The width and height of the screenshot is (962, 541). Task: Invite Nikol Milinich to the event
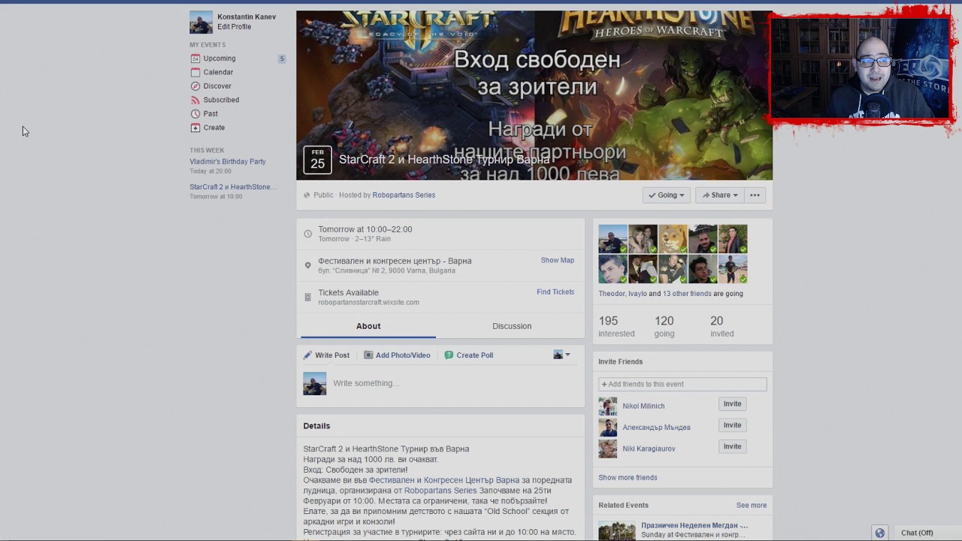coord(732,404)
